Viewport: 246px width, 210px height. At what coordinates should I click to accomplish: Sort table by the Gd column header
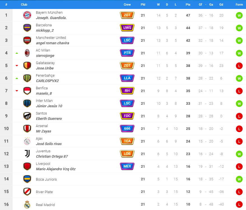[221, 4]
